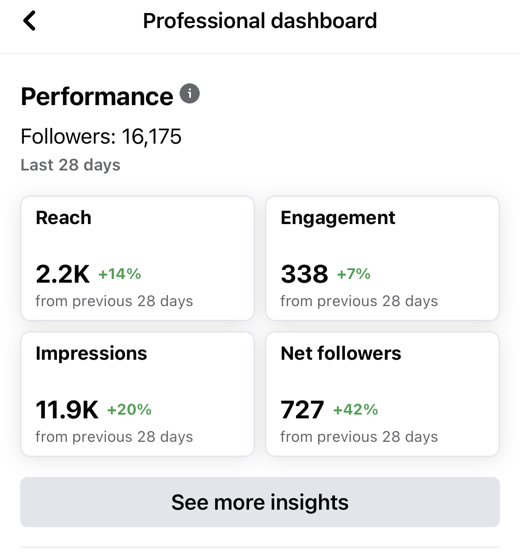Tap the 338 Engagement value
This screenshot has height=557, width=520.
(304, 274)
